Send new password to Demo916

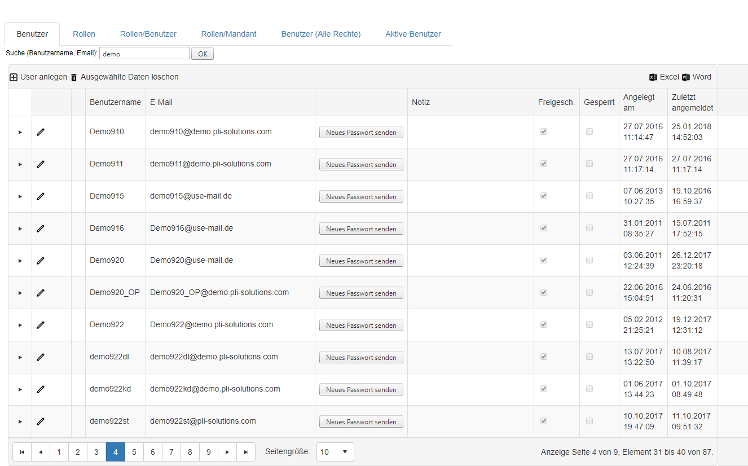coord(361,229)
